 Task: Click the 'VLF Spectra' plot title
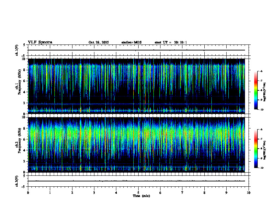point(40,42)
